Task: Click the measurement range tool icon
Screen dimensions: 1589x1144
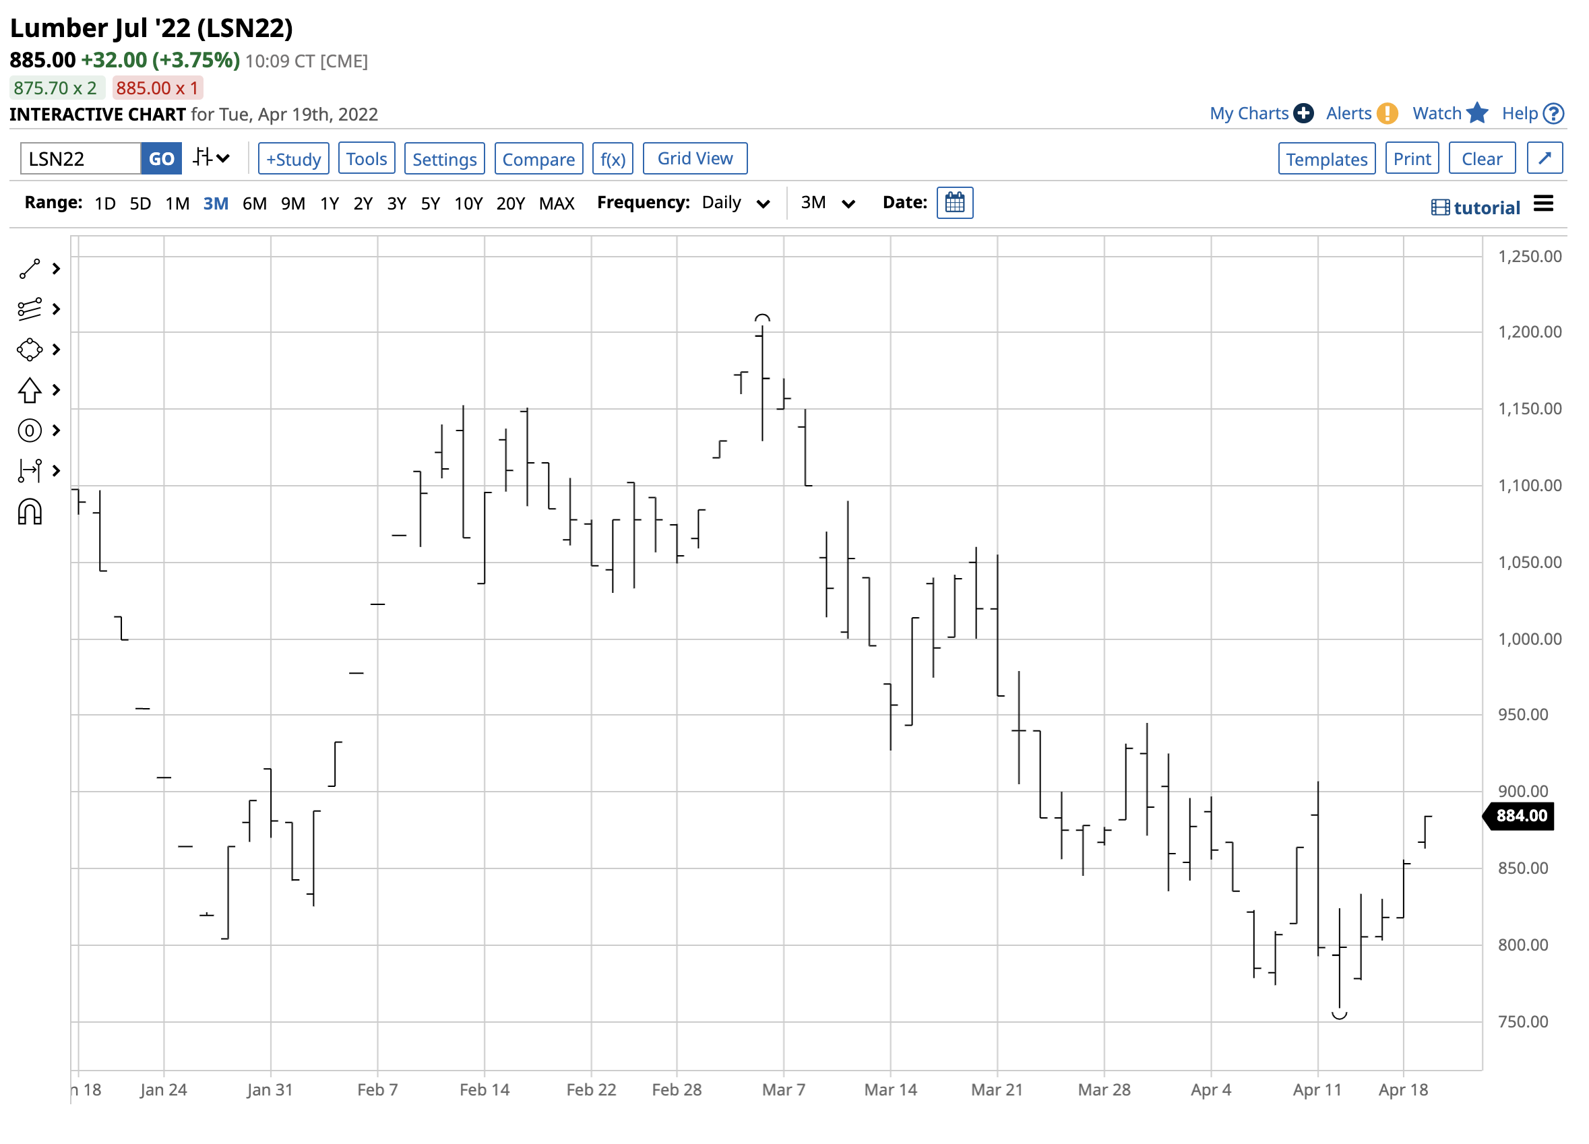Action: 30,471
